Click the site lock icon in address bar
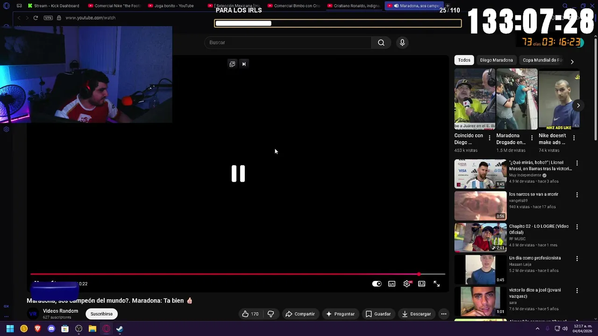This screenshot has width=598, height=336. tap(59, 18)
